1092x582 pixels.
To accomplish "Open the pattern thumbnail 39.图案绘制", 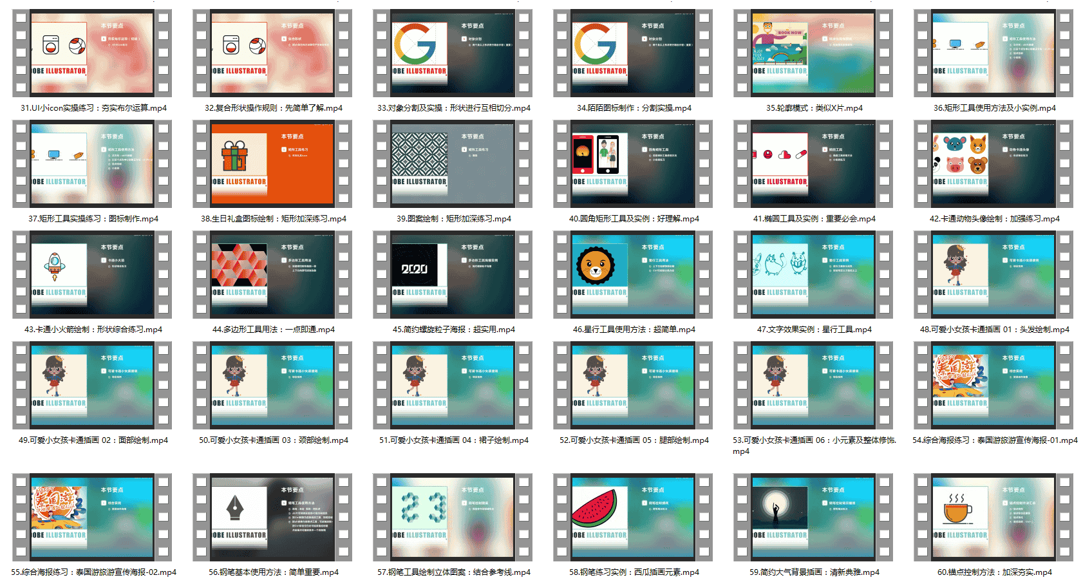I will 453,164.
